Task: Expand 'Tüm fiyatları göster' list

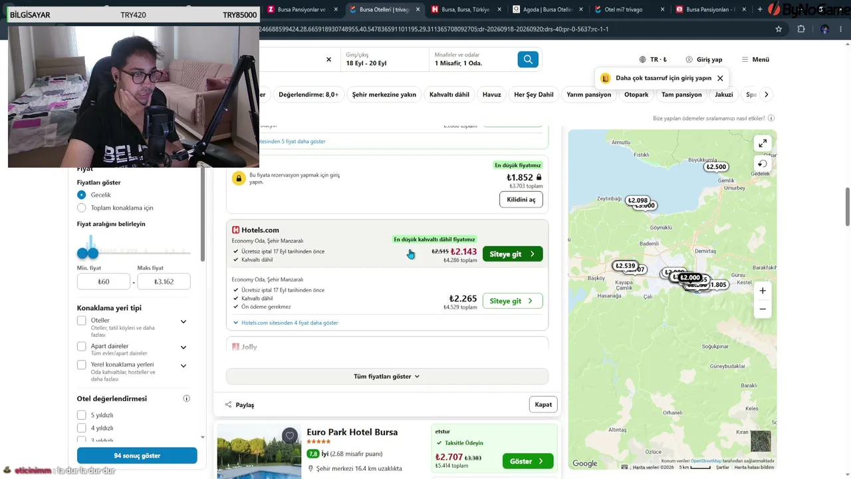Action: [x=387, y=377]
